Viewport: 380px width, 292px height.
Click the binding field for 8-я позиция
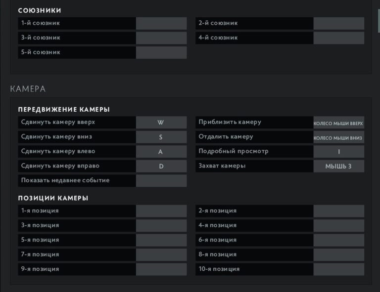339,255
